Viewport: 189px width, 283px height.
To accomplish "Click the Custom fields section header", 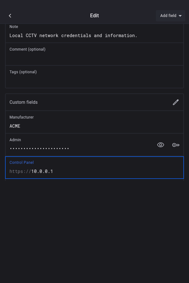I will (x=24, y=102).
